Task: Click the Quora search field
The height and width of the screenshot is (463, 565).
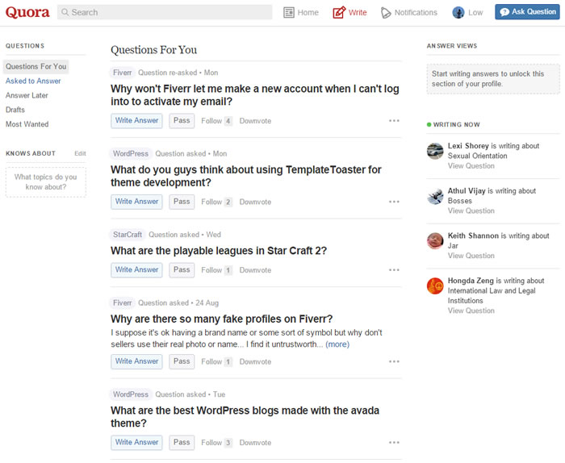Action: (165, 12)
